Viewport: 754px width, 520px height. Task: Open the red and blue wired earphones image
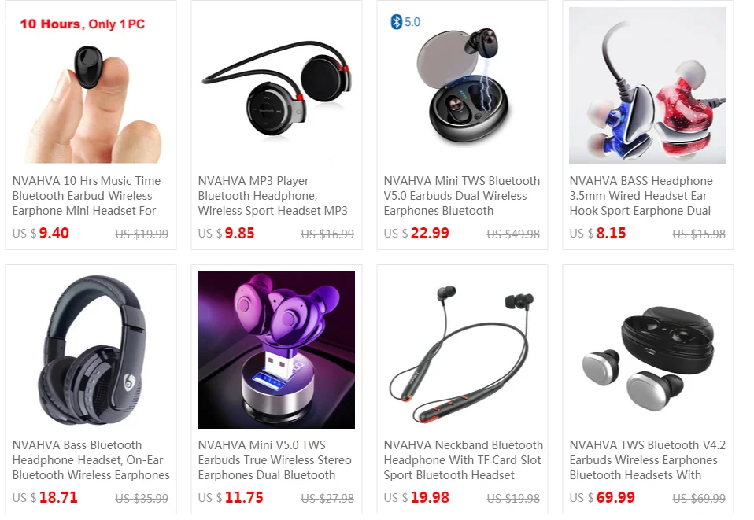648,86
